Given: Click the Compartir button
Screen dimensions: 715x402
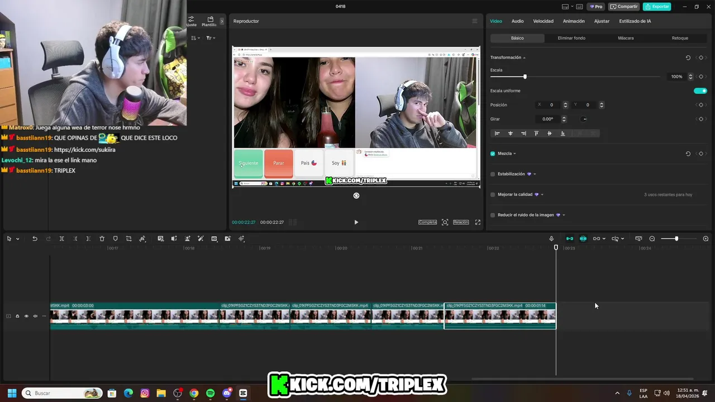Looking at the screenshot, I should tap(624, 7).
